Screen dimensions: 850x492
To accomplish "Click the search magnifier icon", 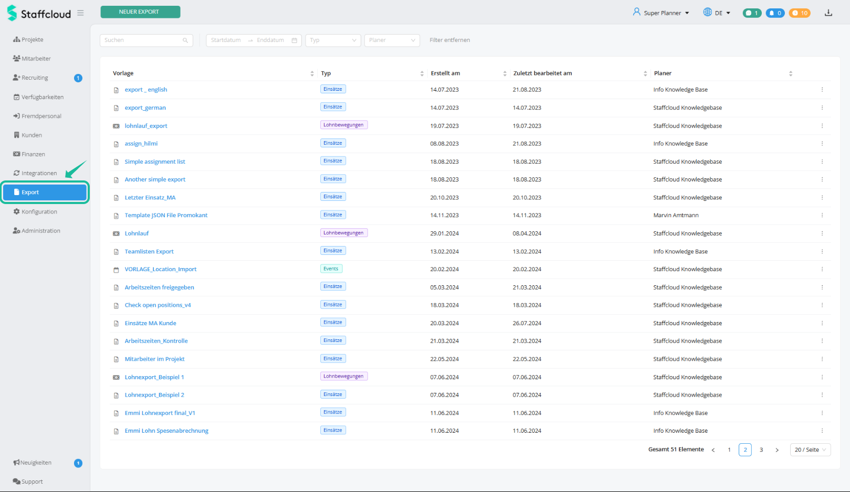I will [185, 40].
